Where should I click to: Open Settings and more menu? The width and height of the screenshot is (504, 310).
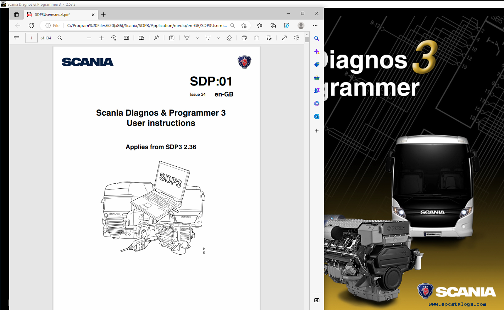pos(315,26)
